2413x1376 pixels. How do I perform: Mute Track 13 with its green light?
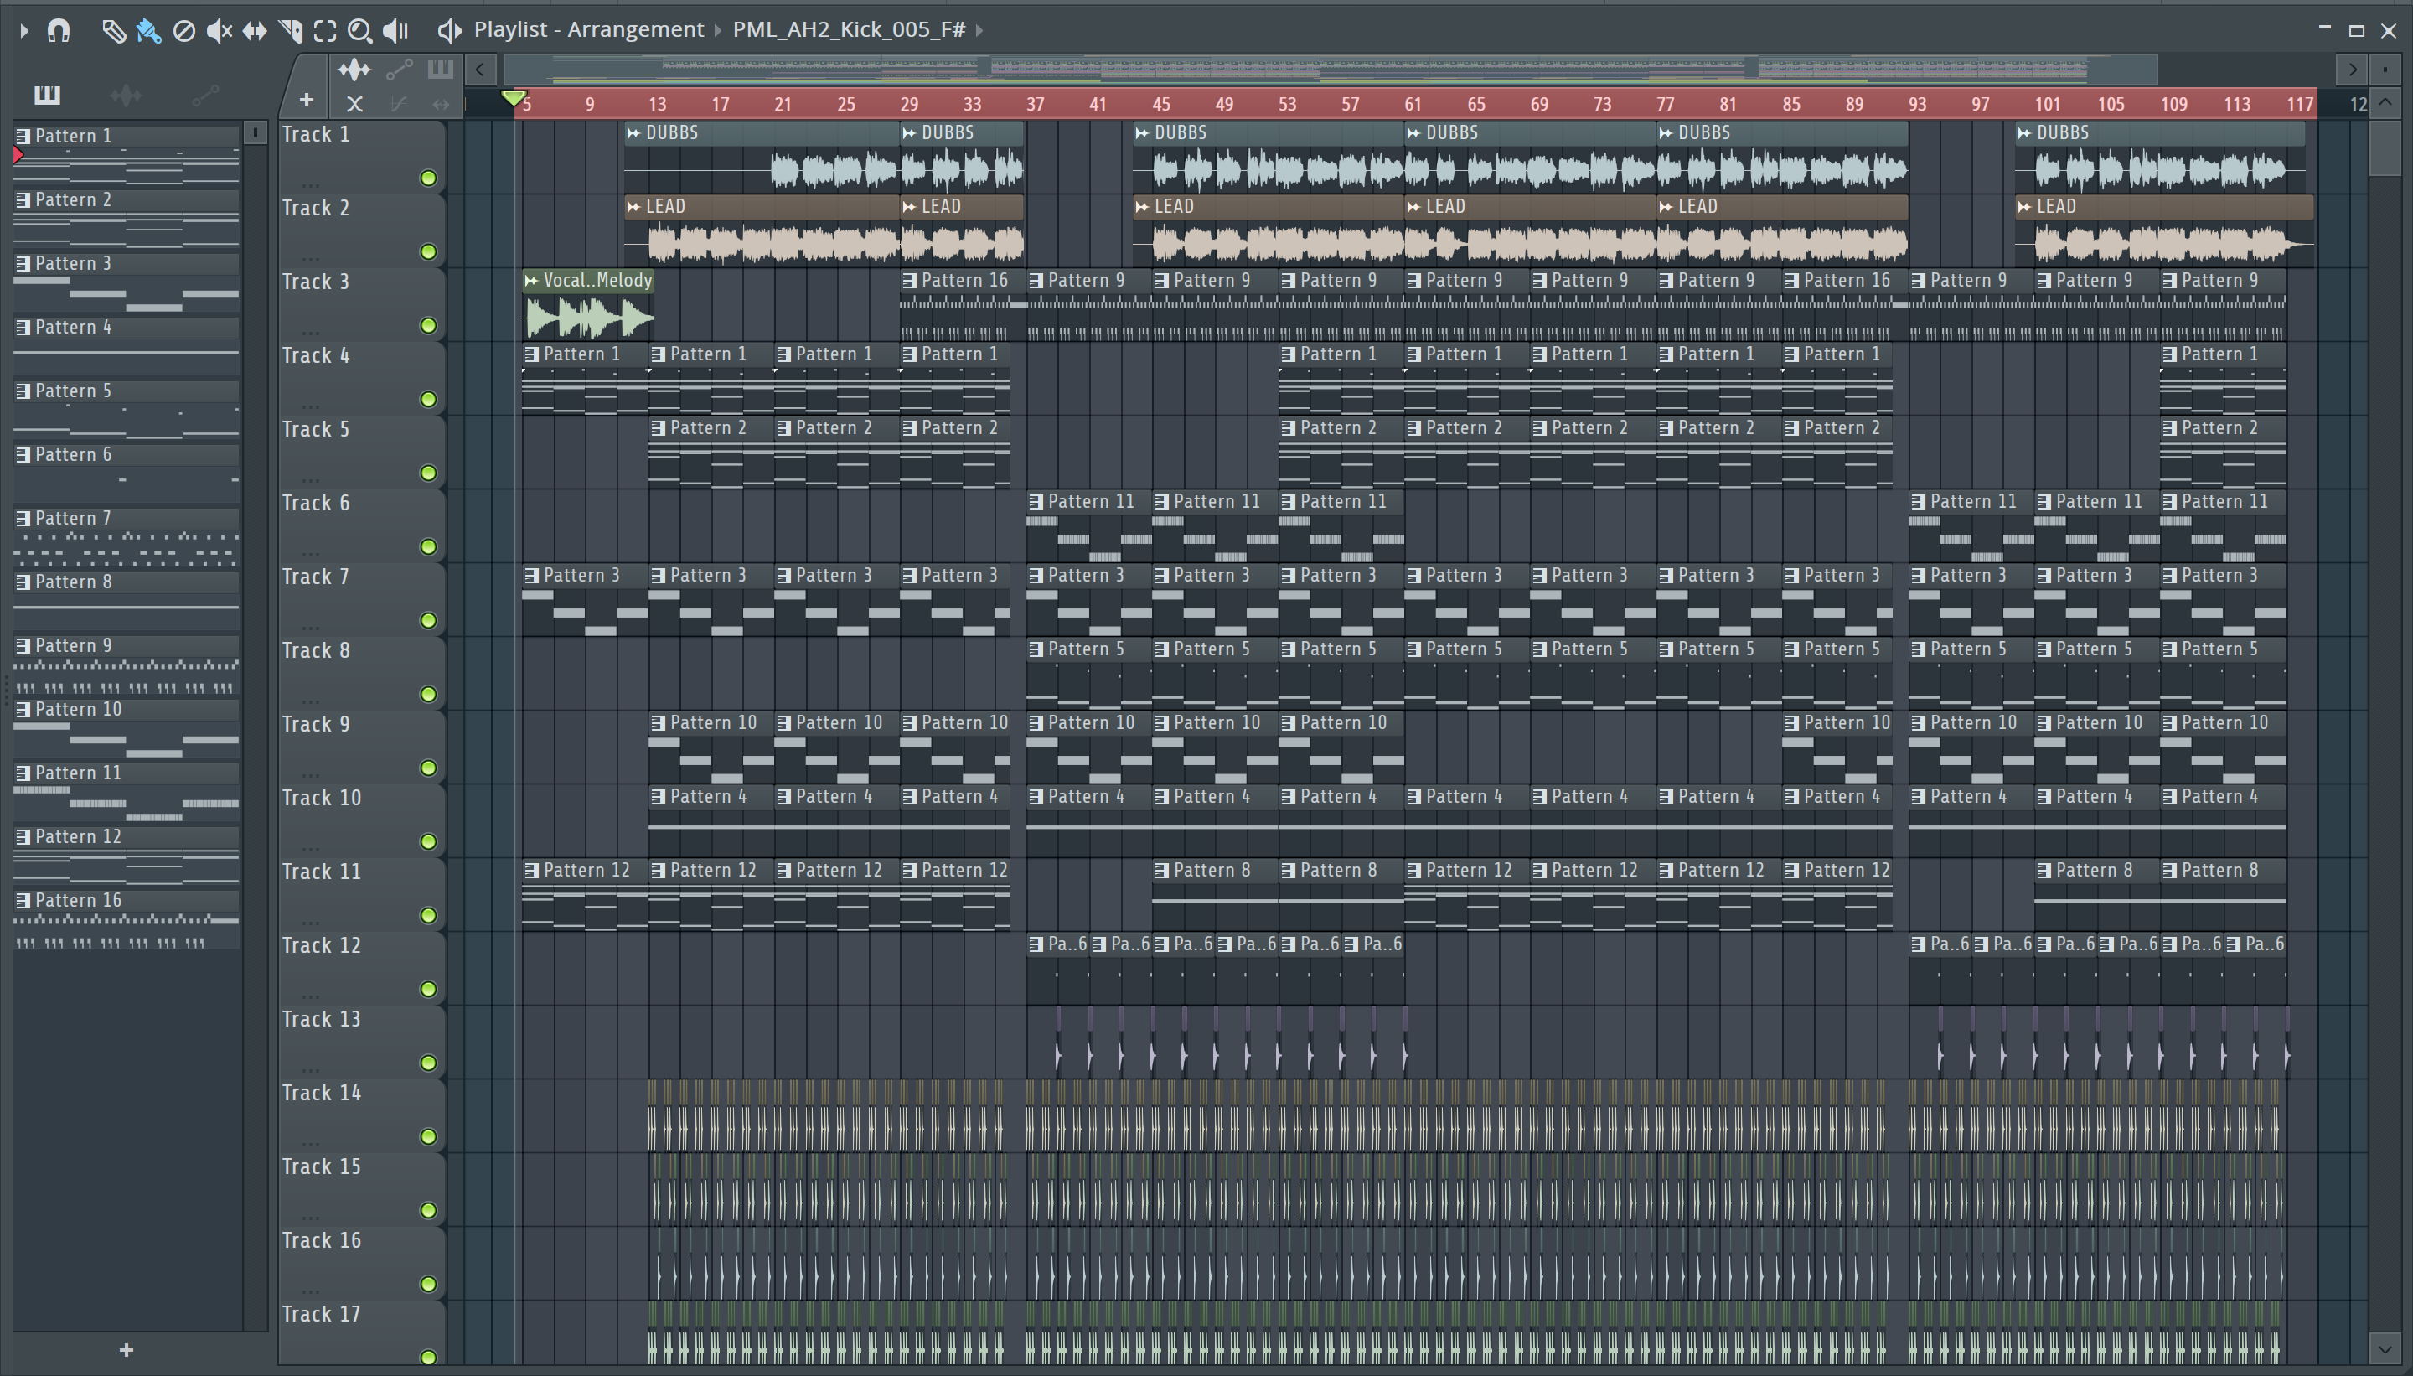coord(428,1063)
